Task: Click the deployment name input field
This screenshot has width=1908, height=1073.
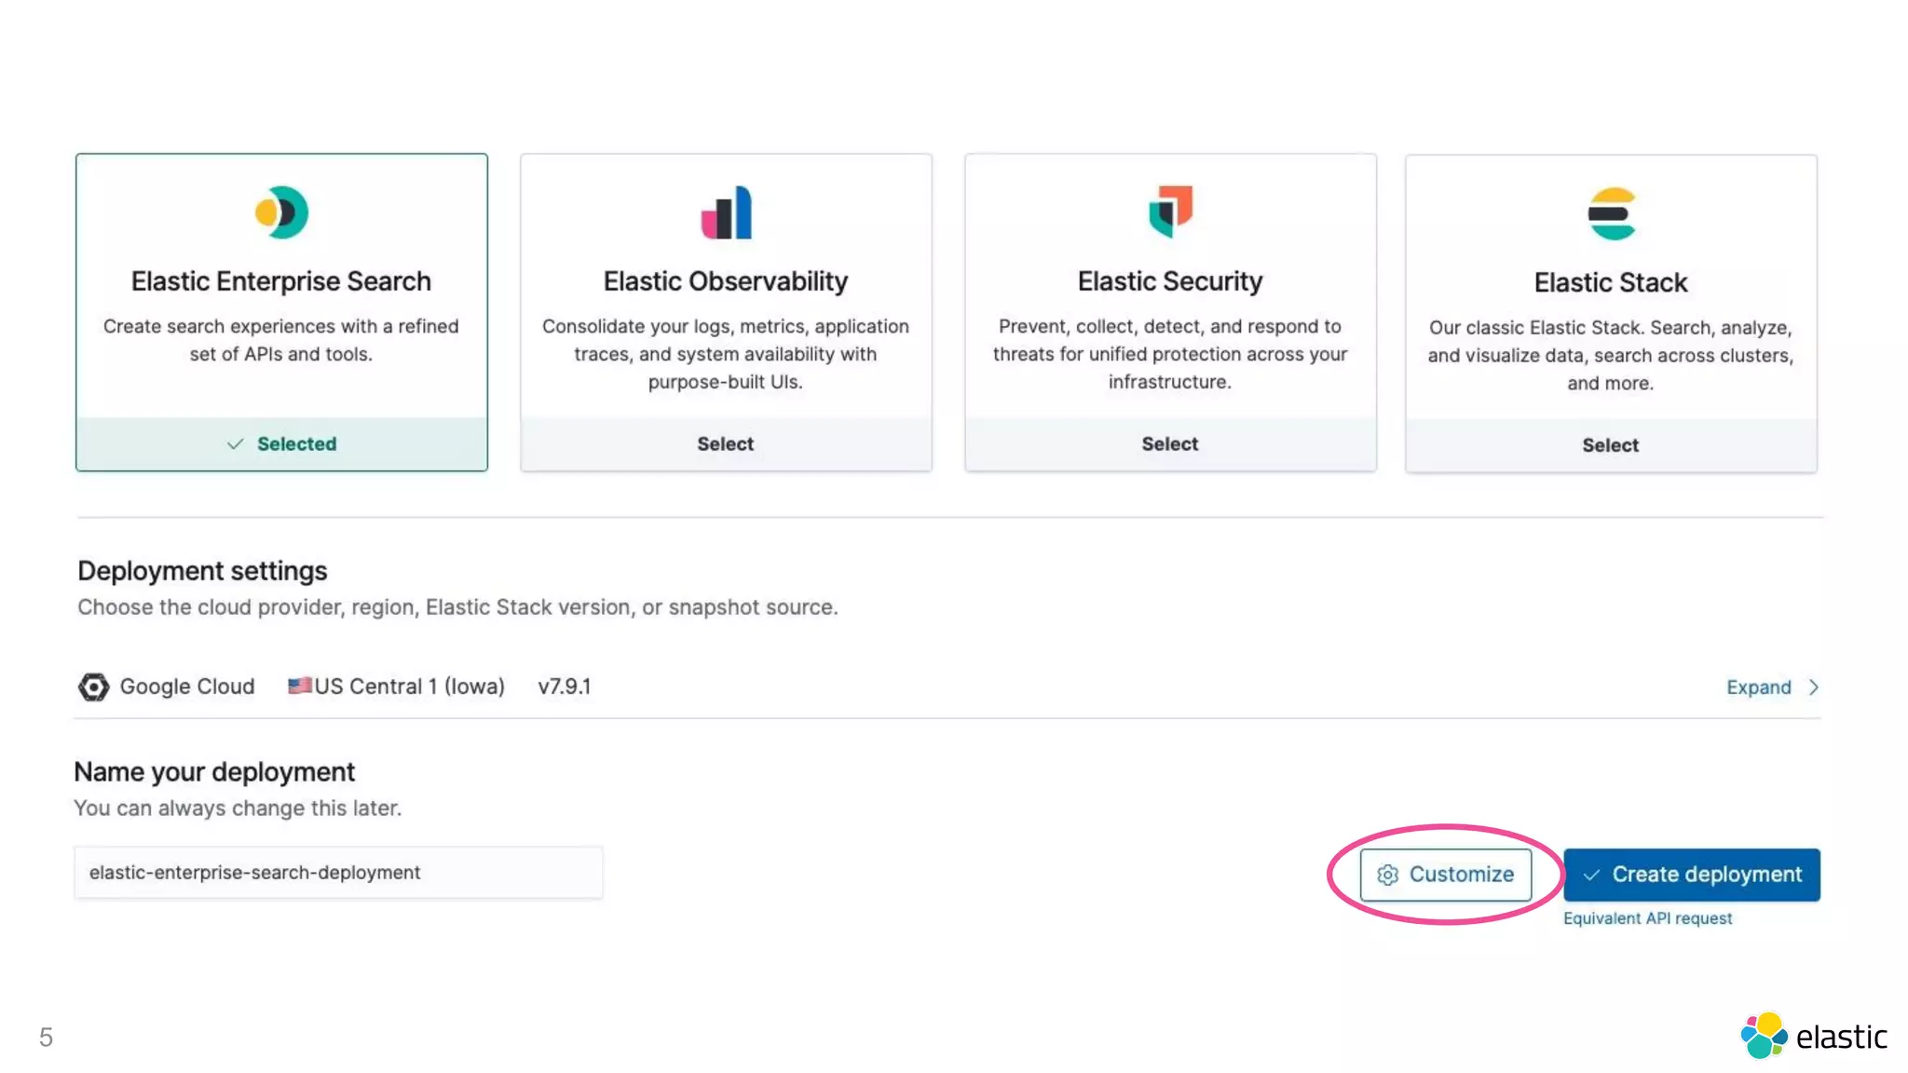Action: [338, 873]
